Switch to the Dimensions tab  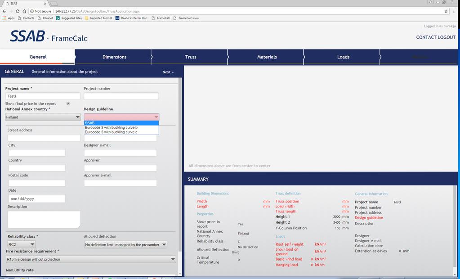coord(114,57)
